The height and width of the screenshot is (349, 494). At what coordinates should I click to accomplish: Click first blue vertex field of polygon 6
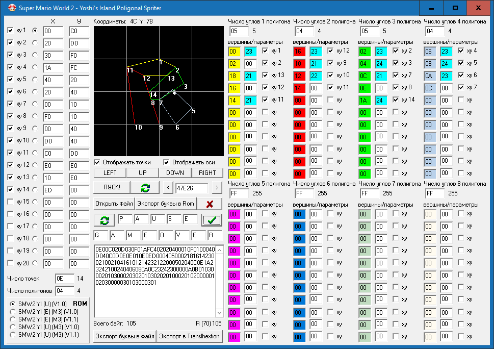[299, 214]
